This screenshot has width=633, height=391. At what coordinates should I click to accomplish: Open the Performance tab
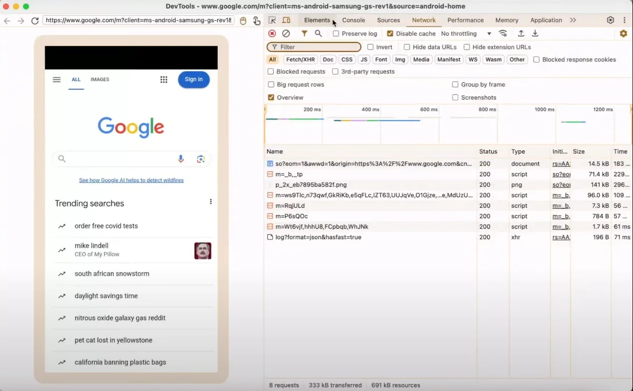465,20
